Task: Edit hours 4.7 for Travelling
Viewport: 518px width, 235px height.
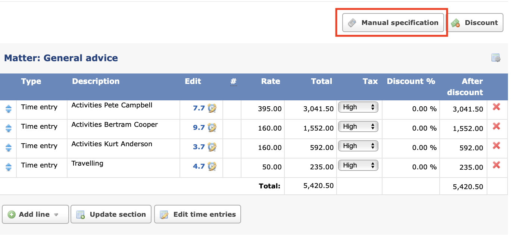Action: (x=199, y=166)
